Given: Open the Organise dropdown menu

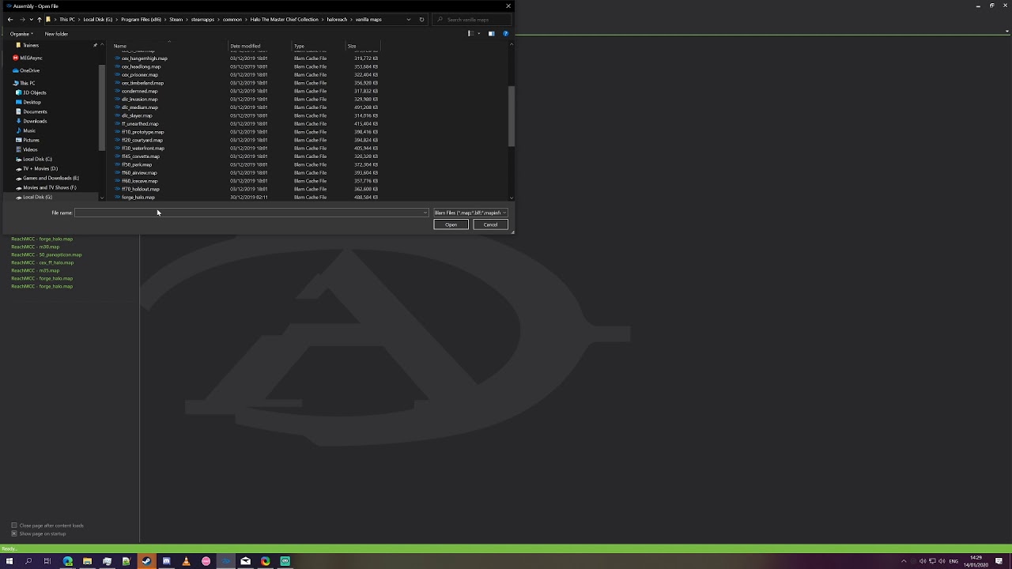Looking at the screenshot, I should [21, 34].
